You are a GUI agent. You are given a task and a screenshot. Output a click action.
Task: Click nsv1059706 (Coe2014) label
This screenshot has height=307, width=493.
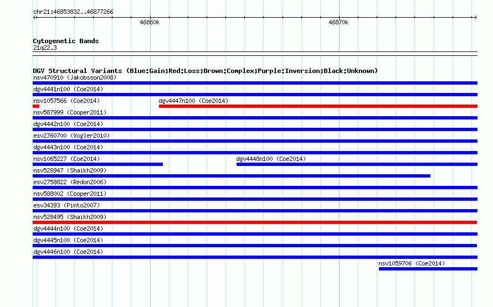point(412,263)
